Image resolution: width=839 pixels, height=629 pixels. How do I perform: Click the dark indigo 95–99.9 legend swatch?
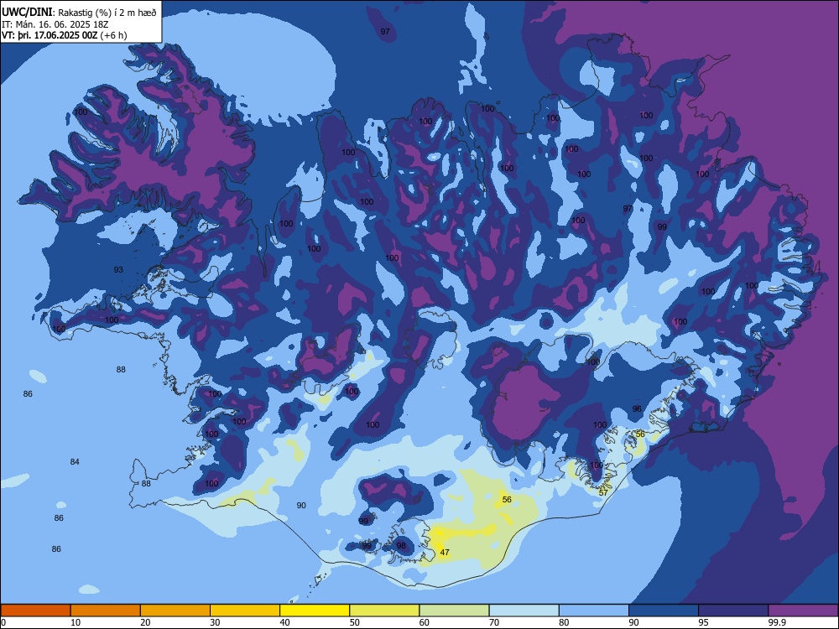pos(733,611)
